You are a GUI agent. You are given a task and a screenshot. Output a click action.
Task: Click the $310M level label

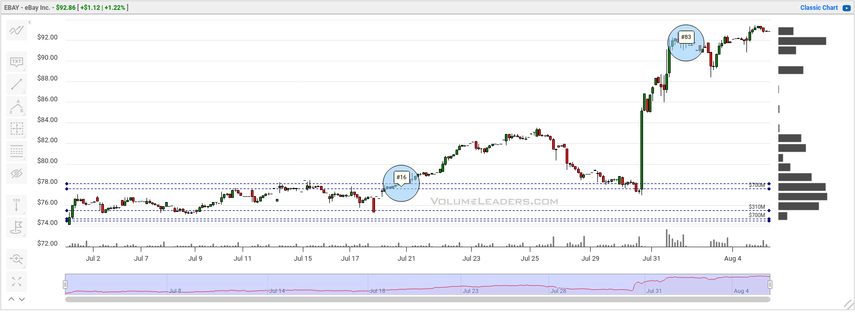757,207
